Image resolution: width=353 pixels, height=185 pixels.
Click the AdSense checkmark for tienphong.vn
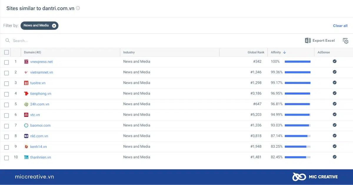point(334,93)
